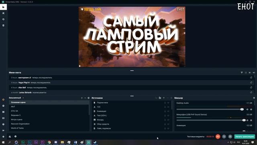The height and width of the screenshot is (145, 257).
Task: Pause the mini feed alert queue
Action: click(x=246, y=72)
